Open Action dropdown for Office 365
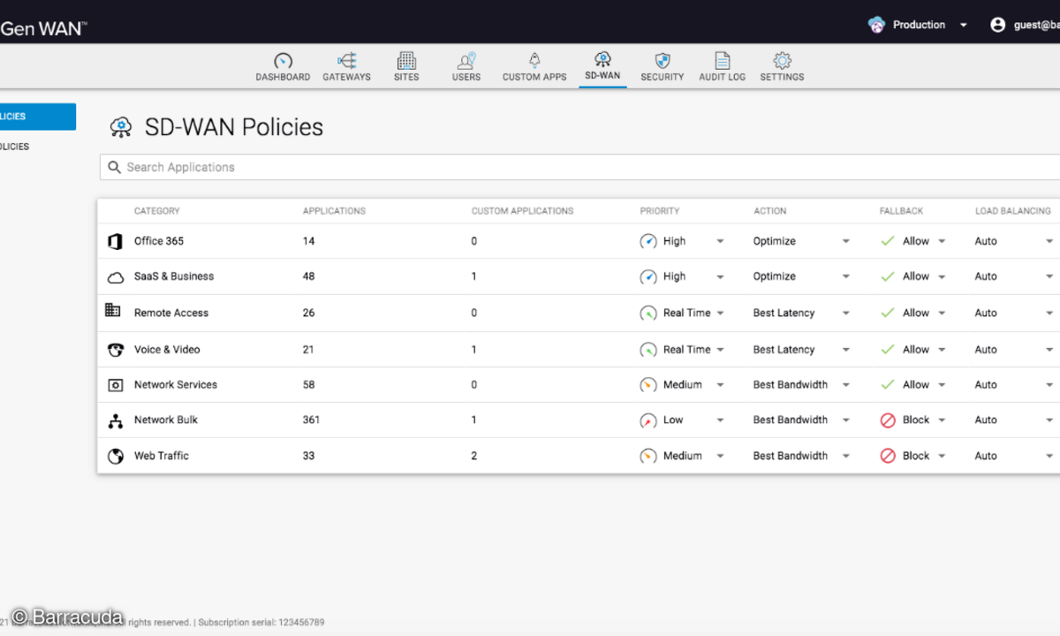 pyautogui.click(x=845, y=241)
